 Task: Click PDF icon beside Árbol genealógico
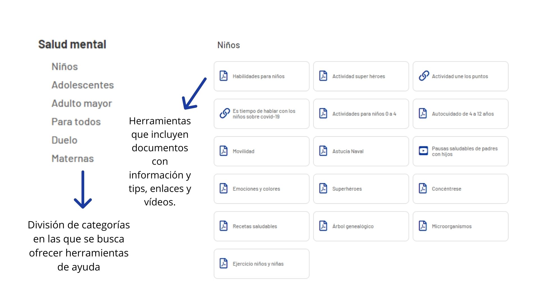pyautogui.click(x=323, y=226)
